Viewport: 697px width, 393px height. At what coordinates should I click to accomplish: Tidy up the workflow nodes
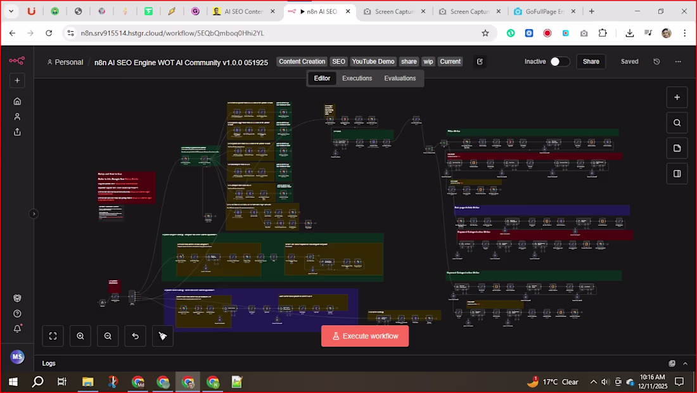point(163,336)
